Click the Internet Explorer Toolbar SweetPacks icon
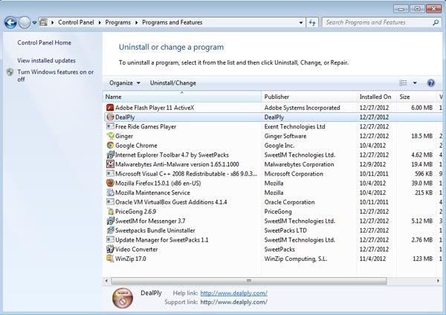446x315 pixels. point(110,155)
